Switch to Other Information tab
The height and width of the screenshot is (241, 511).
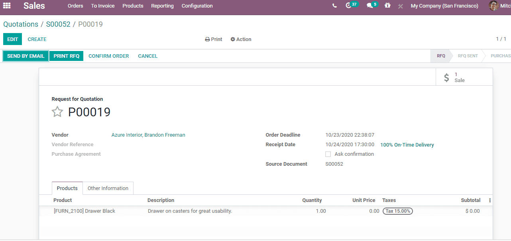point(108,188)
